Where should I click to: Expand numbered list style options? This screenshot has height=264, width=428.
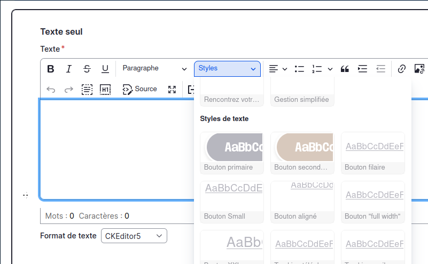[x=330, y=69]
